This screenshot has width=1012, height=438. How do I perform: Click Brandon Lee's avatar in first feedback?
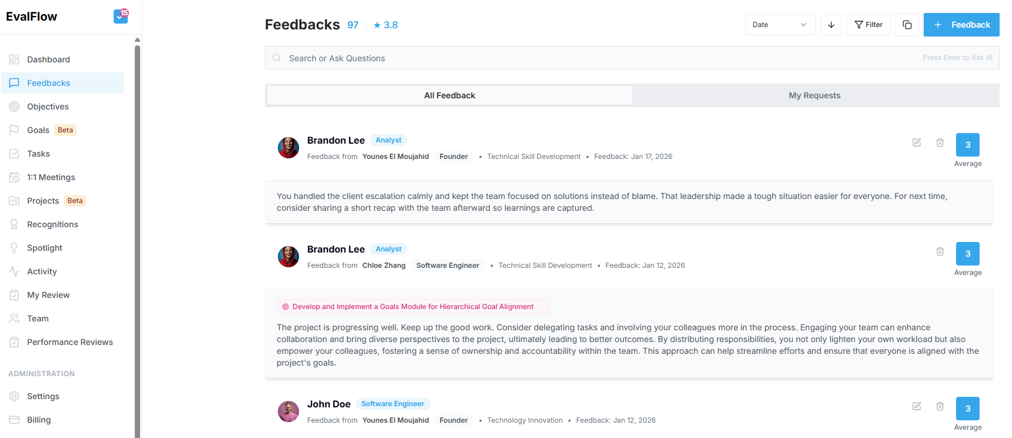click(x=288, y=148)
